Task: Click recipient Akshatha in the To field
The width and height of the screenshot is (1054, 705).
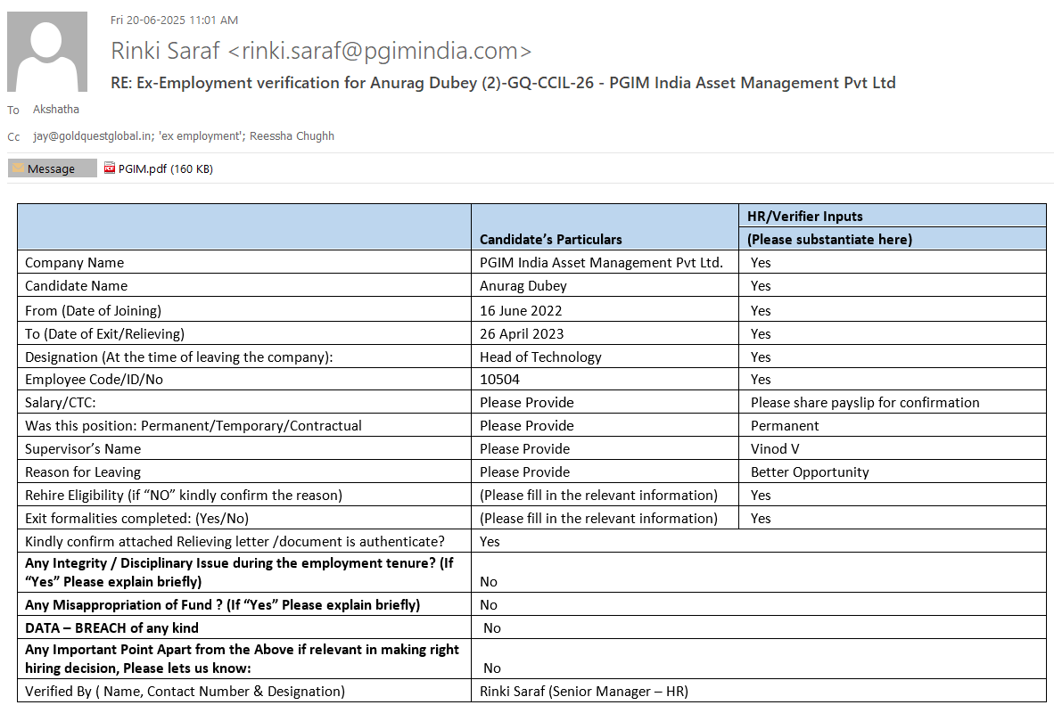Action: click(55, 110)
